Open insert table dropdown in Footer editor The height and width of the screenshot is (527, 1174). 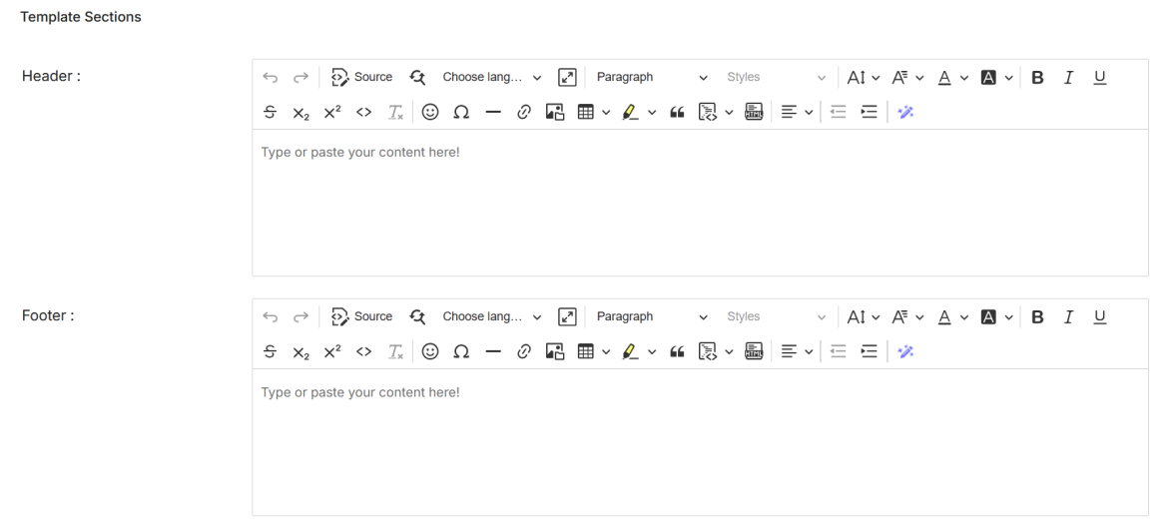coord(594,351)
